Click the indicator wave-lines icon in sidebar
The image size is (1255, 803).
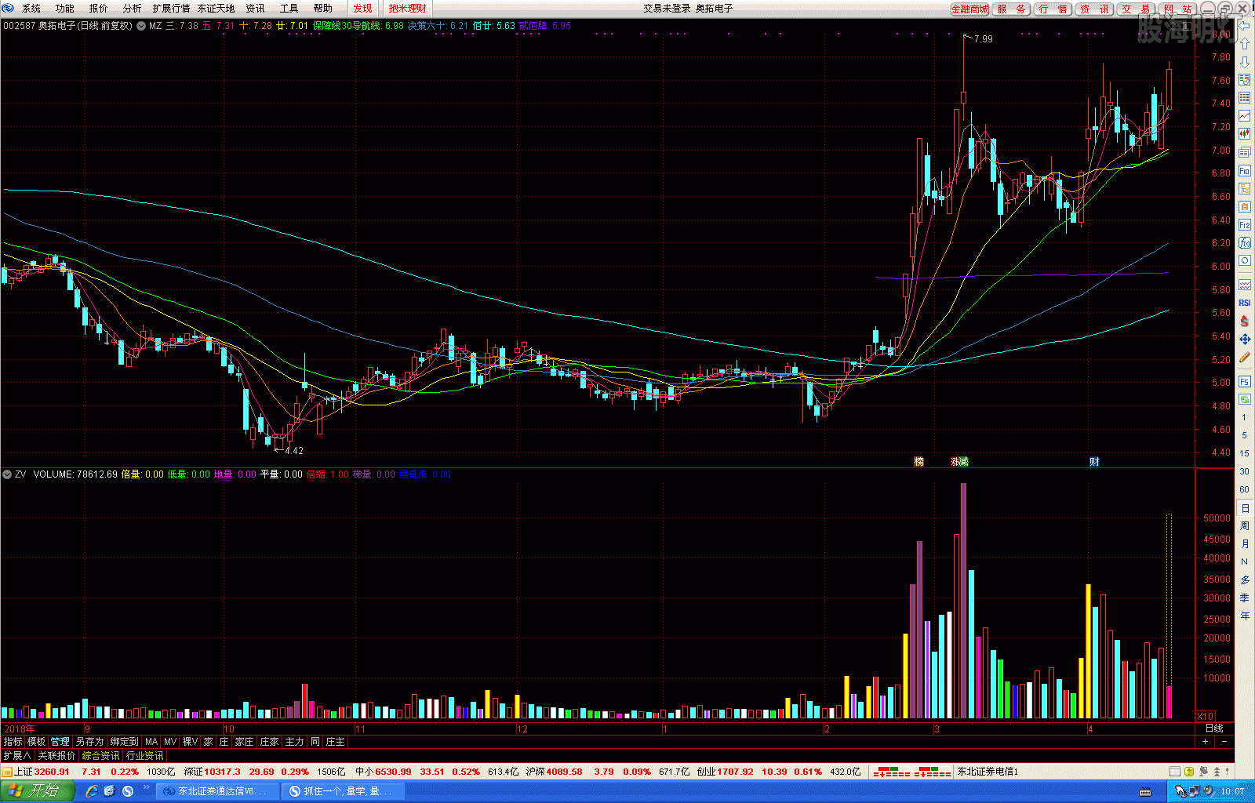coord(1245,285)
